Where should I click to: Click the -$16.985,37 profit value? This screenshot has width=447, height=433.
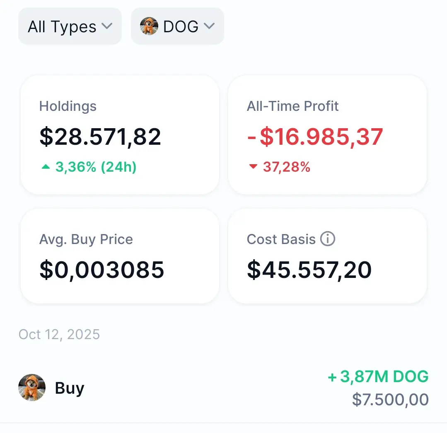[315, 137]
